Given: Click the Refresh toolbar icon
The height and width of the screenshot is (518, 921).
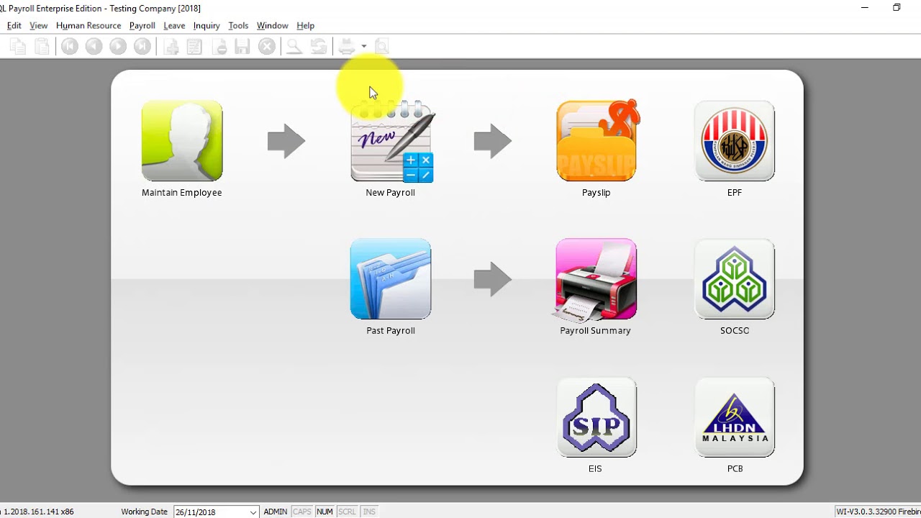Looking at the screenshot, I should [x=319, y=45].
